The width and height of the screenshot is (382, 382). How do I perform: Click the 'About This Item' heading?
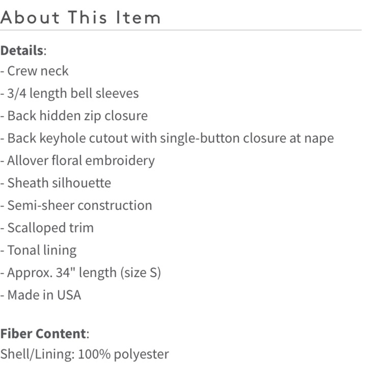point(80,18)
